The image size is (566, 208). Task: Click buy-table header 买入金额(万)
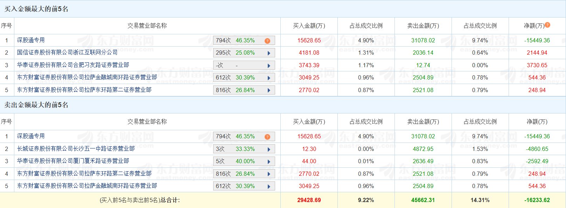(x=309, y=26)
